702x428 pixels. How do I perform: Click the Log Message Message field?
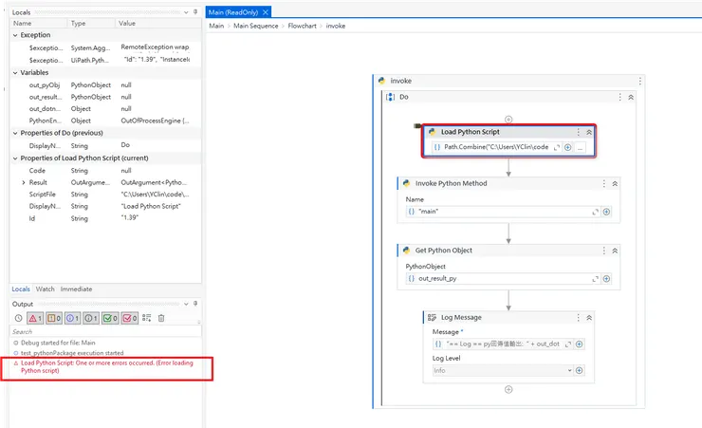point(503,344)
